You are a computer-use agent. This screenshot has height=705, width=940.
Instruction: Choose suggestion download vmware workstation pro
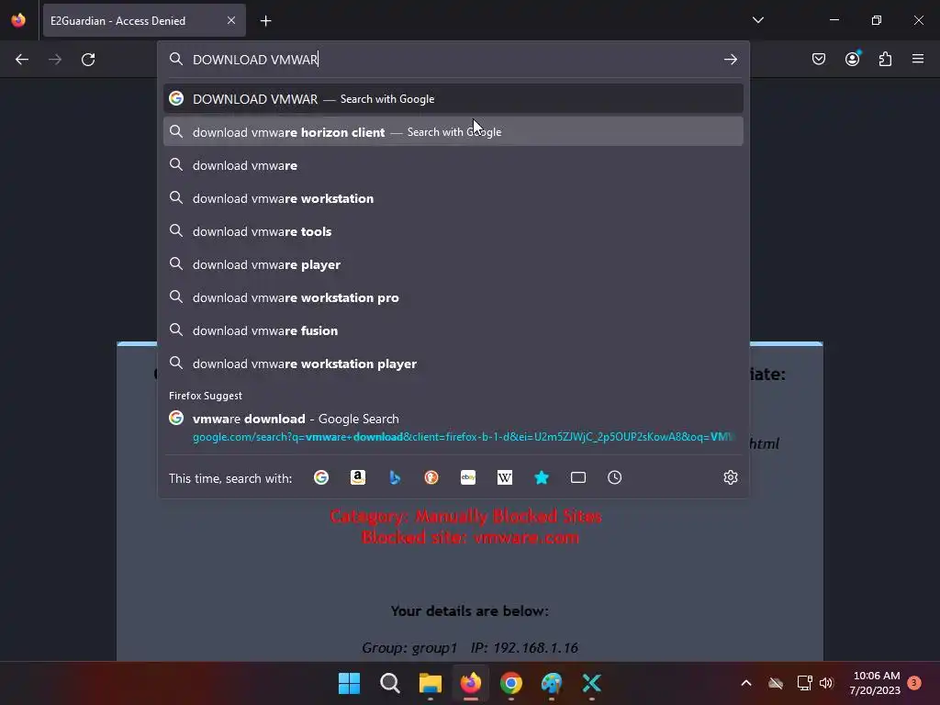tap(453, 297)
